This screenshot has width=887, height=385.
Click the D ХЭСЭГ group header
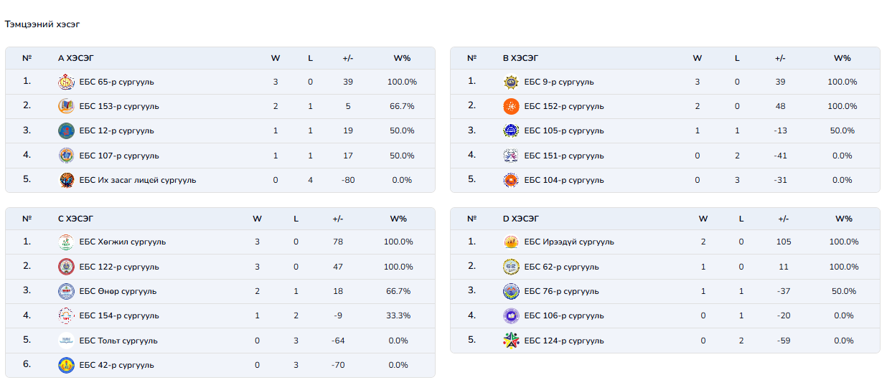pos(521,219)
